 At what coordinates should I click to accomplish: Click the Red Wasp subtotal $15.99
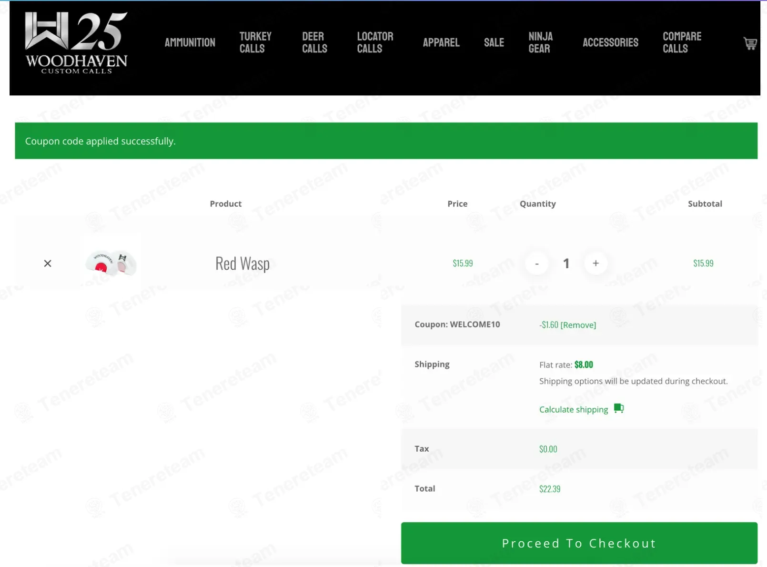coord(703,263)
